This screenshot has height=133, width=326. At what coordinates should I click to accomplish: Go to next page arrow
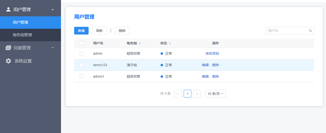[197, 93]
